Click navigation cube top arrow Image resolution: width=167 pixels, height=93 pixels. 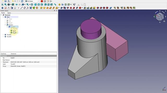tap(160, 11)
